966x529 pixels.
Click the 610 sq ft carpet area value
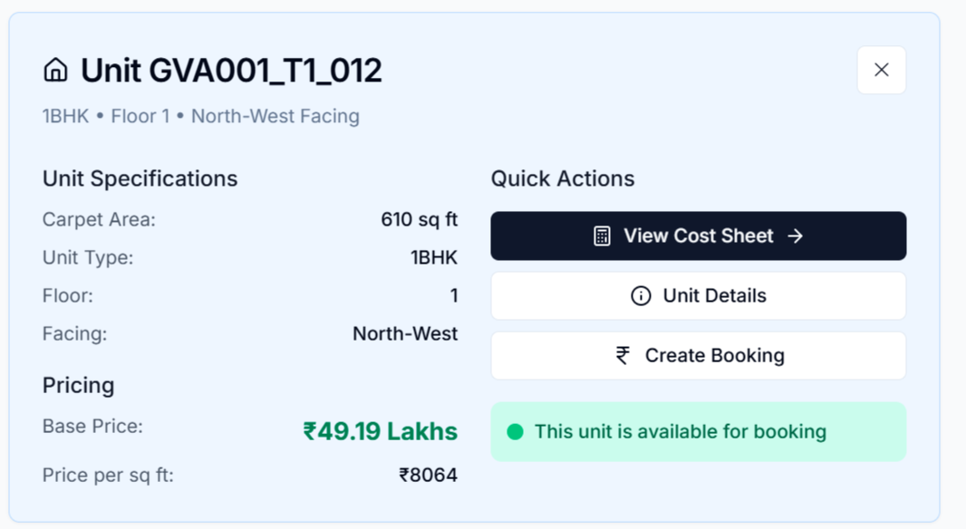(x=419, y=219)
